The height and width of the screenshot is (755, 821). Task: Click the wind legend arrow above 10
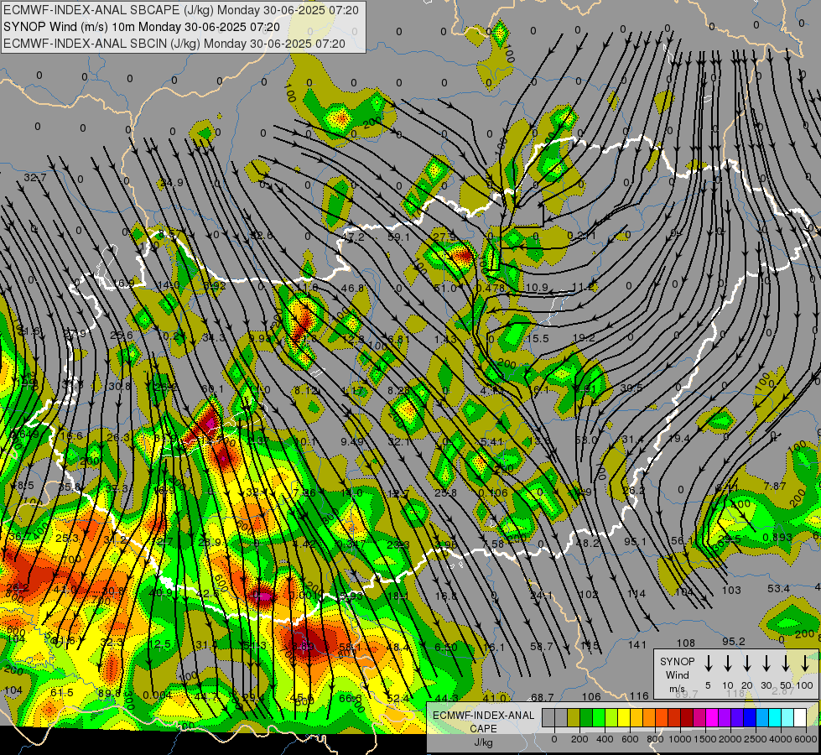[728, 664]
